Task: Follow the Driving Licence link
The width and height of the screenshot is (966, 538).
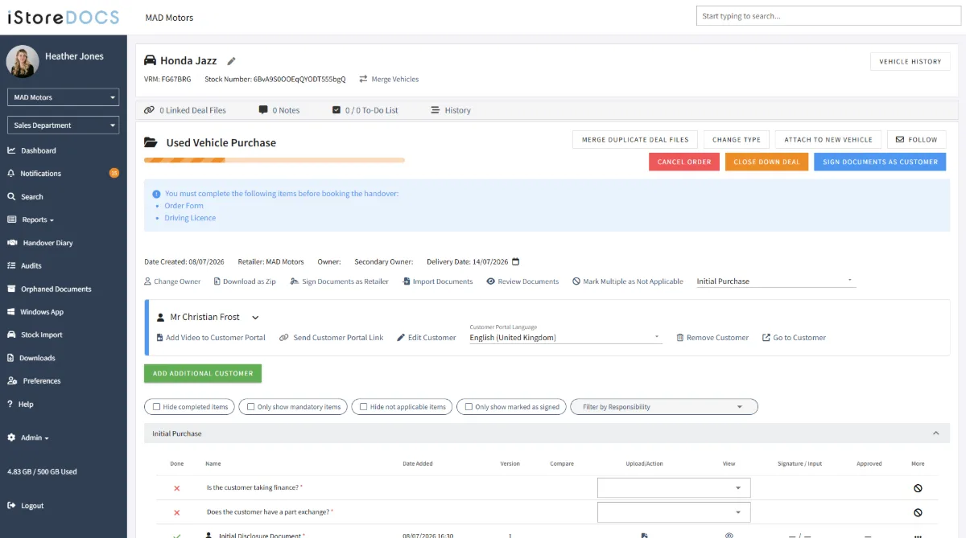Action: click(190, 218)
